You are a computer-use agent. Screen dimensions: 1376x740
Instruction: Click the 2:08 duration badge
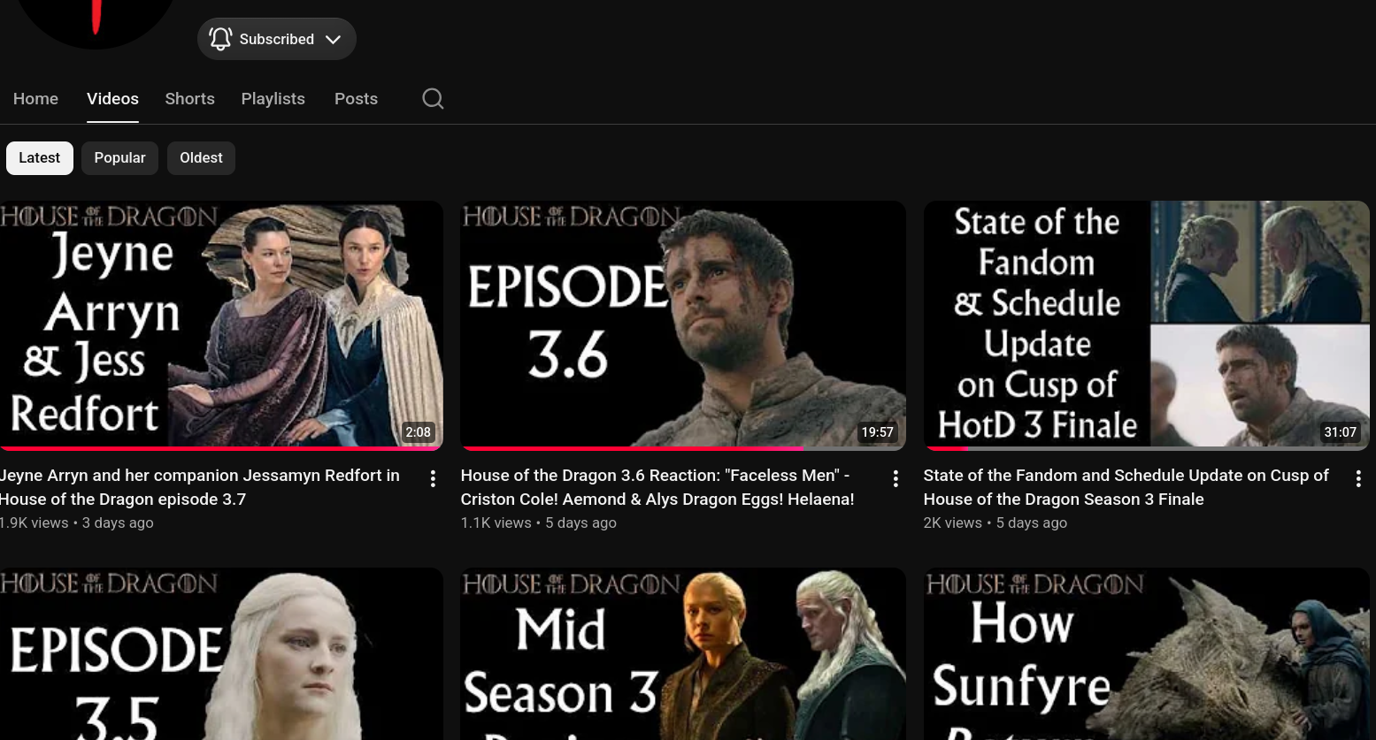pos(418,432)
